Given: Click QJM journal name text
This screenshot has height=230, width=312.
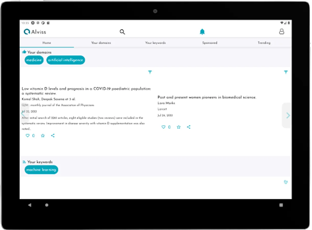Looking at the screenshot, I should tap(58, 105).
